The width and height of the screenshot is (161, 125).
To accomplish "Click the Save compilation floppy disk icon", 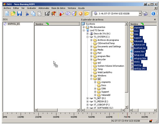I will pyautogui.click(x=20, y=14).
